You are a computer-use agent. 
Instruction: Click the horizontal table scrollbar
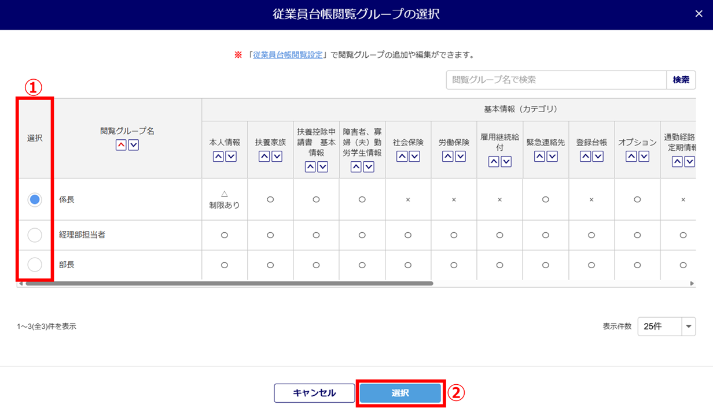pyautogui.click(x=229, y=284)
